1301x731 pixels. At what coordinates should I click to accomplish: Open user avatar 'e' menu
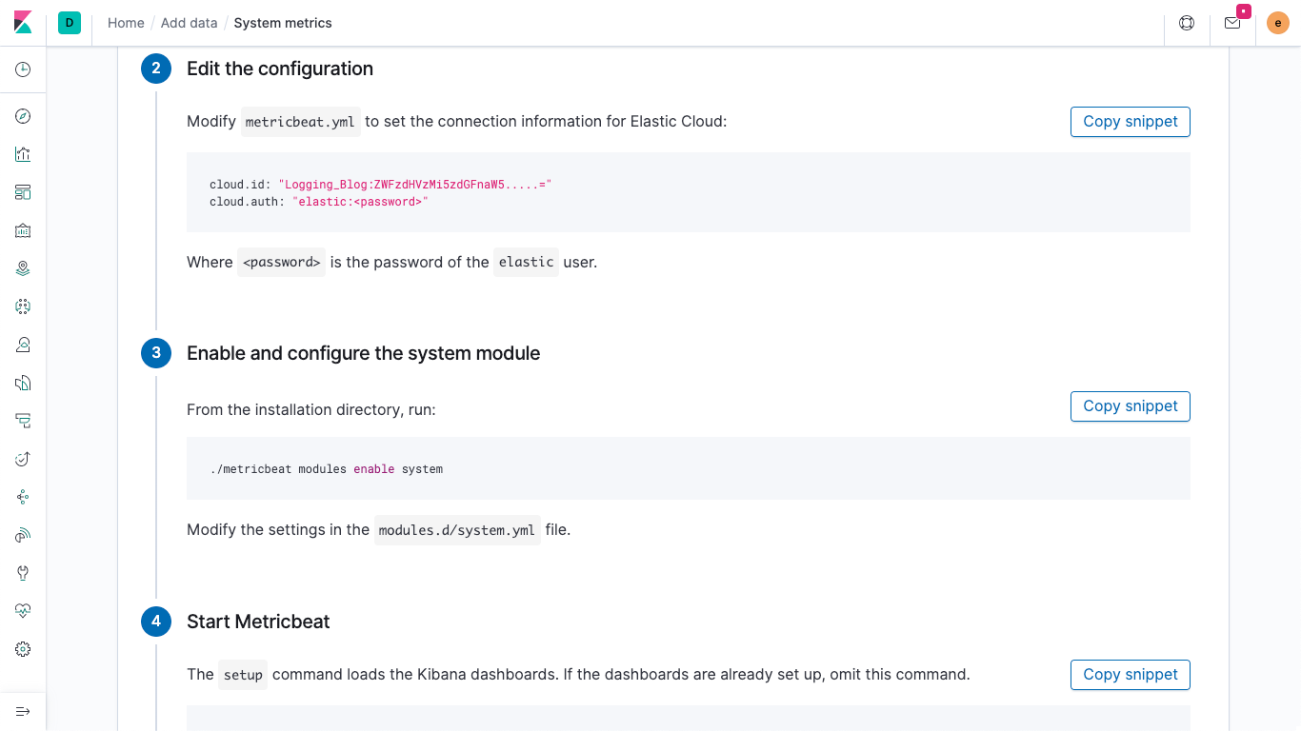(1278, 23)
